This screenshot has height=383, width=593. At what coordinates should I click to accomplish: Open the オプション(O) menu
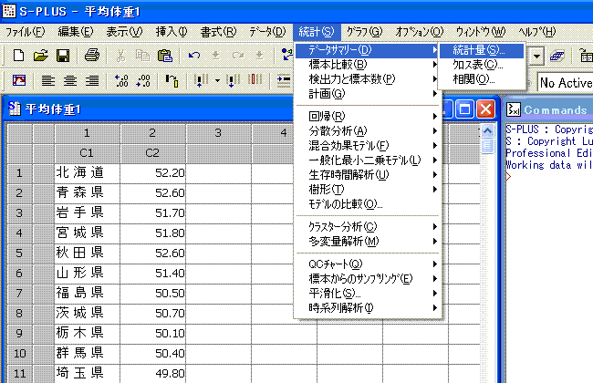click(x=420, y=32)
